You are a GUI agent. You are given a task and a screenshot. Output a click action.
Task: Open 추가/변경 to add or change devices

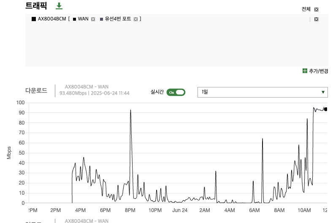318,71
